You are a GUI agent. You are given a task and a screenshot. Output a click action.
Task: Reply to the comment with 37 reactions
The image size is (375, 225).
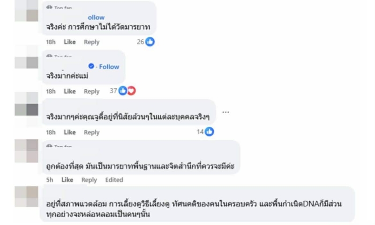(91, 91)
